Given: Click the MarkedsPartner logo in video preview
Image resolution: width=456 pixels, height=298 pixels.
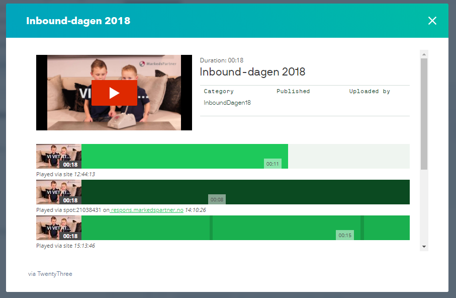Looking at the screenshot, I should click(x=158, y=63).
